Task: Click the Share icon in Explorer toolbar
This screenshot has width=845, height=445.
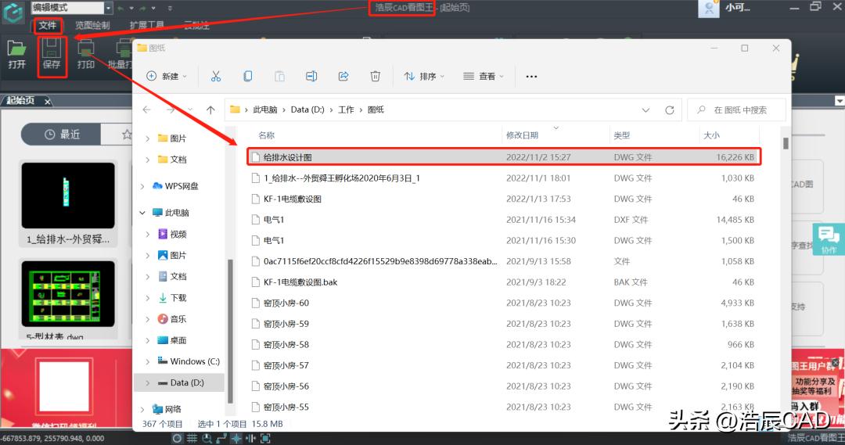Action: click(343, 76)
